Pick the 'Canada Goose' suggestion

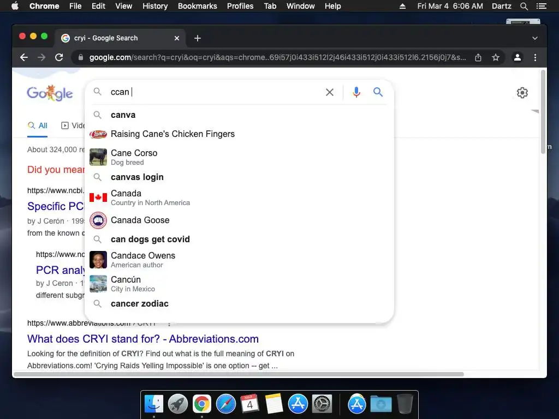pos(239,220)
